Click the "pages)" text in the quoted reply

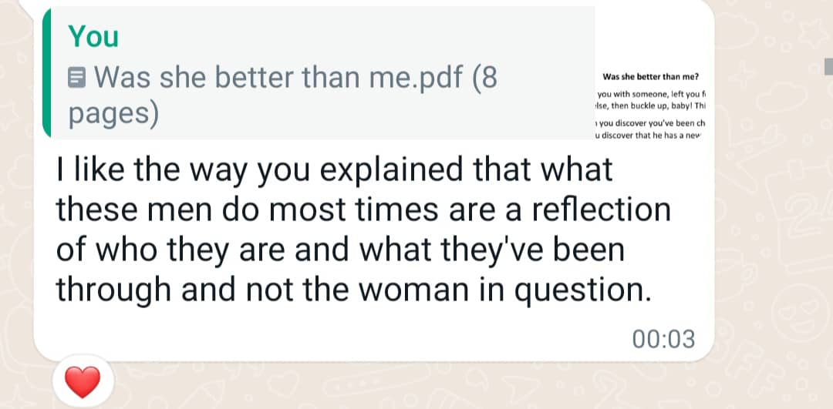pos(114,112)
